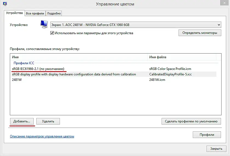Image resolution: width=230 pixels, height=156 pixels.
Task: Expand the Устройство device dropdown
Action: [136, 25]
